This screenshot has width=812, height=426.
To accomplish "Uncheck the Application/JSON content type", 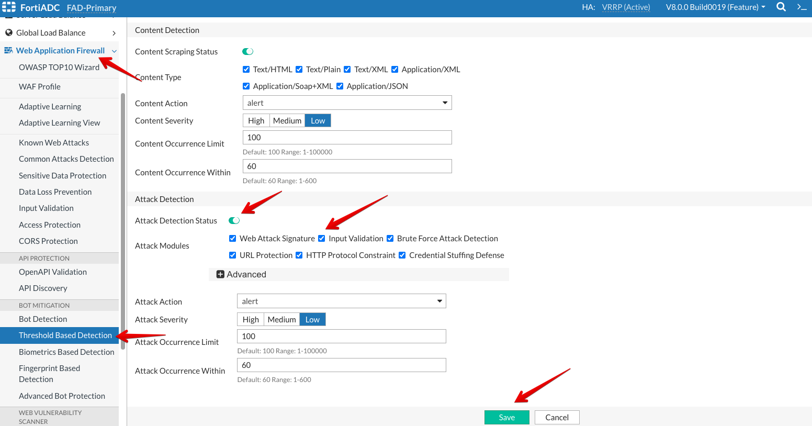I will point(340,86).
